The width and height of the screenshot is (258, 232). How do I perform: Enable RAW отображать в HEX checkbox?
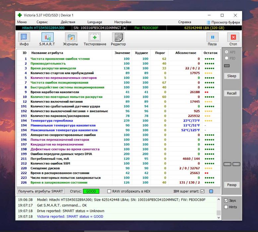pos(109,191)
